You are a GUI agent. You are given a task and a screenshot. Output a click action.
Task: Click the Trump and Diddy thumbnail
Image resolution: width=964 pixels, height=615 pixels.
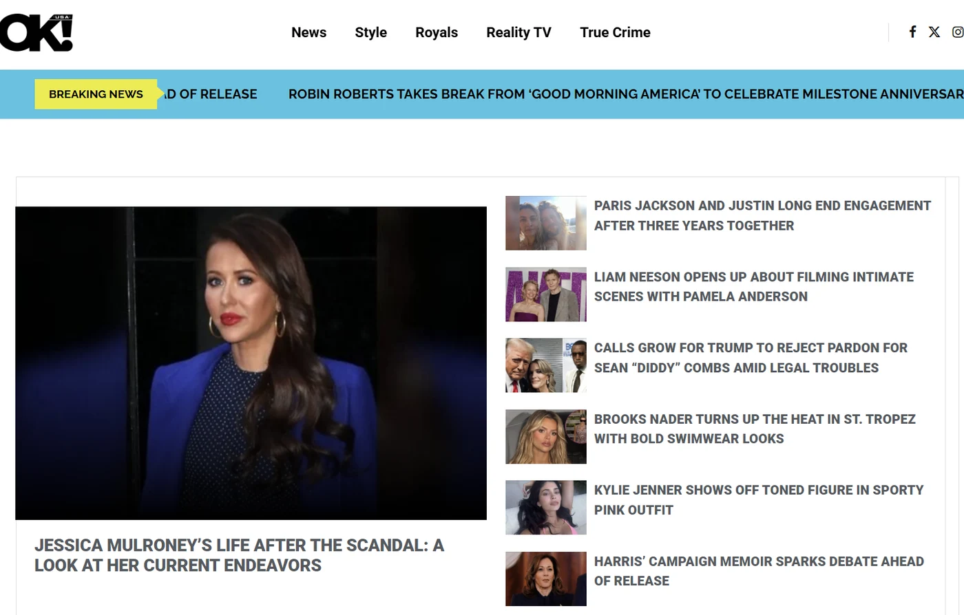click(546, 365)
